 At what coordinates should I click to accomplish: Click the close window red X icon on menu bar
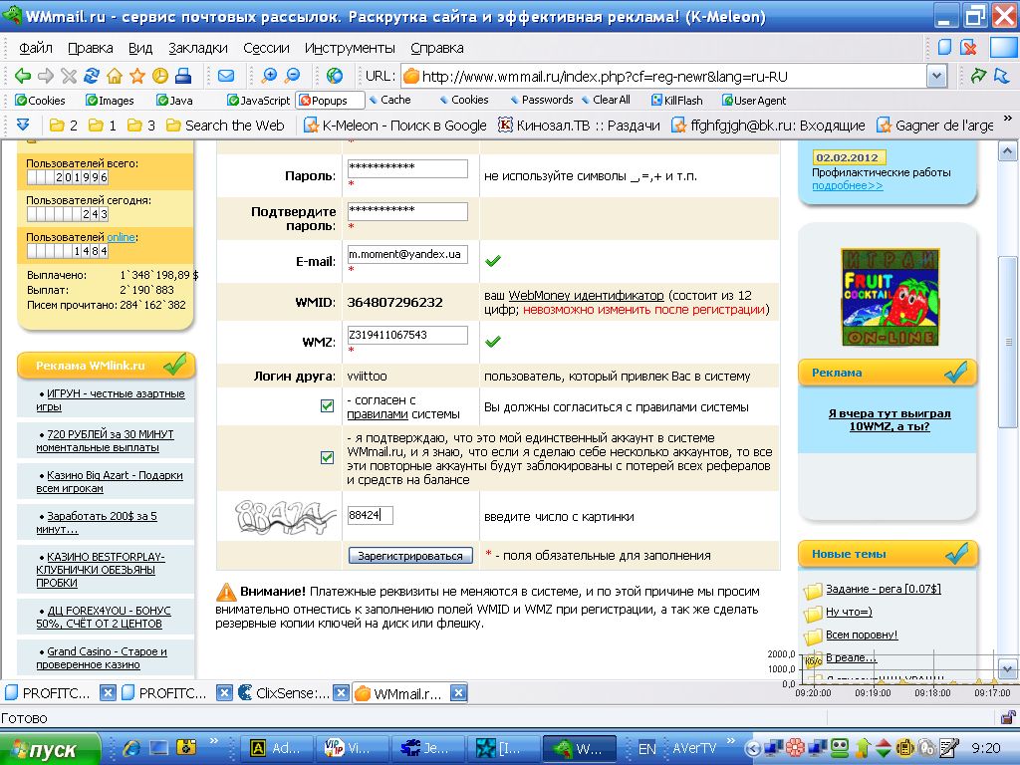click(968, 47)
